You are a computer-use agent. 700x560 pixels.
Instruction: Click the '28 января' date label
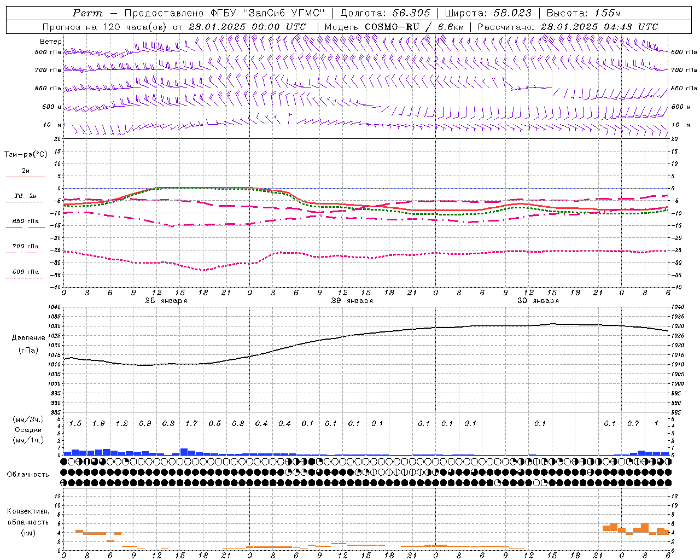click(x=166, y=301)
